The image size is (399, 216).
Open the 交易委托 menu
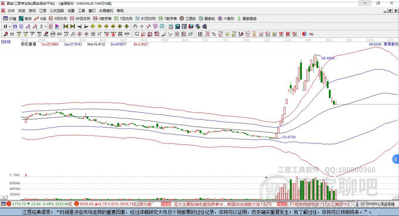(106, 11)
